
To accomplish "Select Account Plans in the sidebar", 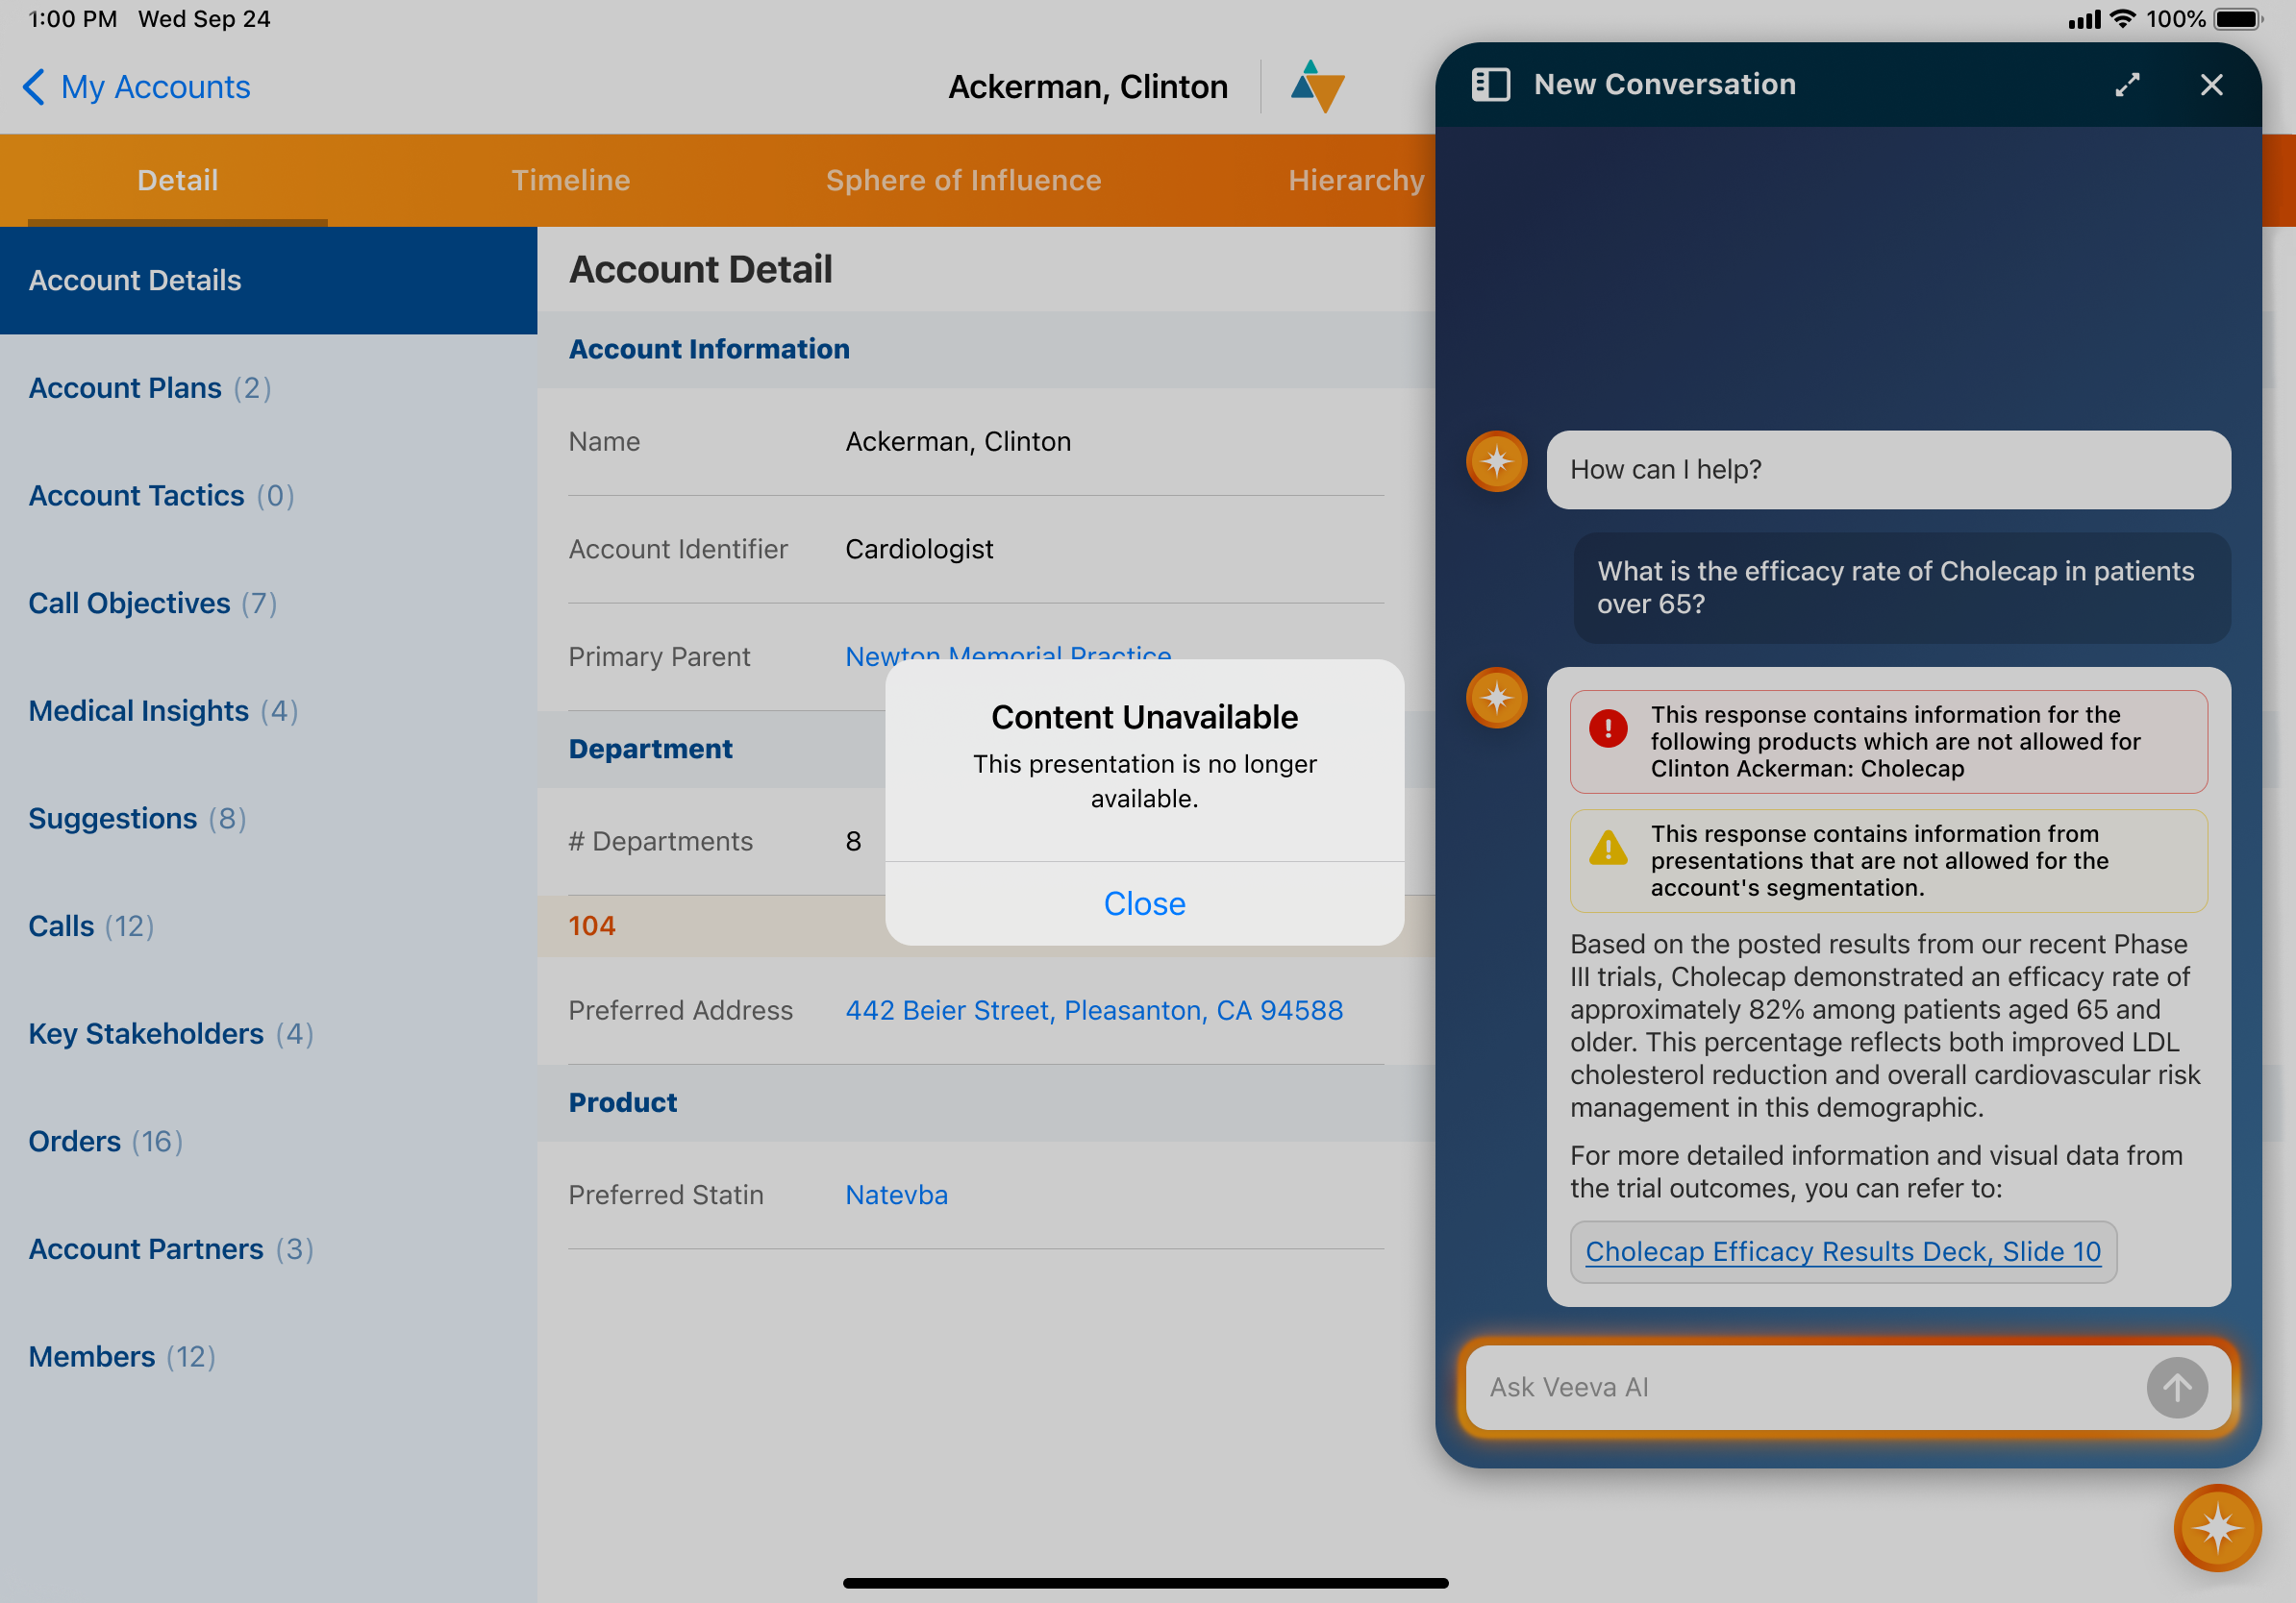I will click(125, 387).
